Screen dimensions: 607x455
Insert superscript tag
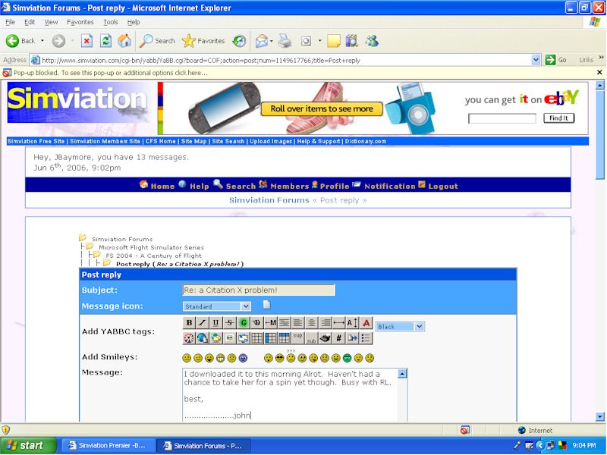298,337
